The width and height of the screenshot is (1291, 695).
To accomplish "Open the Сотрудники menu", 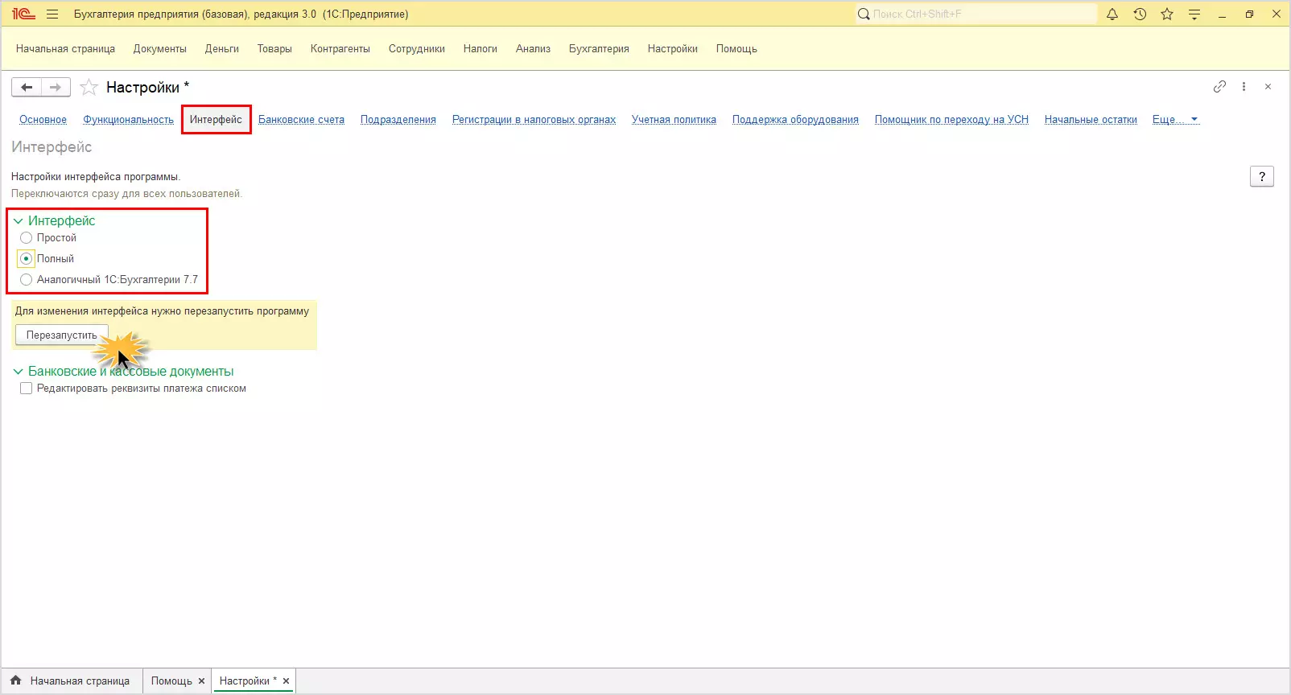I will tap(417, 49).
